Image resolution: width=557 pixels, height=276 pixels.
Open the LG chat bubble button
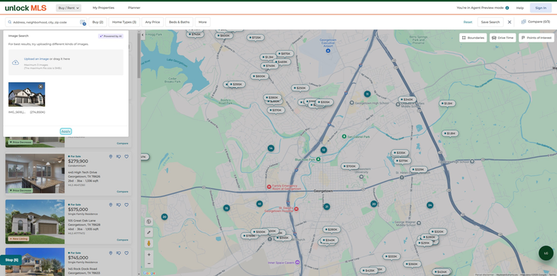click(x=546, y=253)
